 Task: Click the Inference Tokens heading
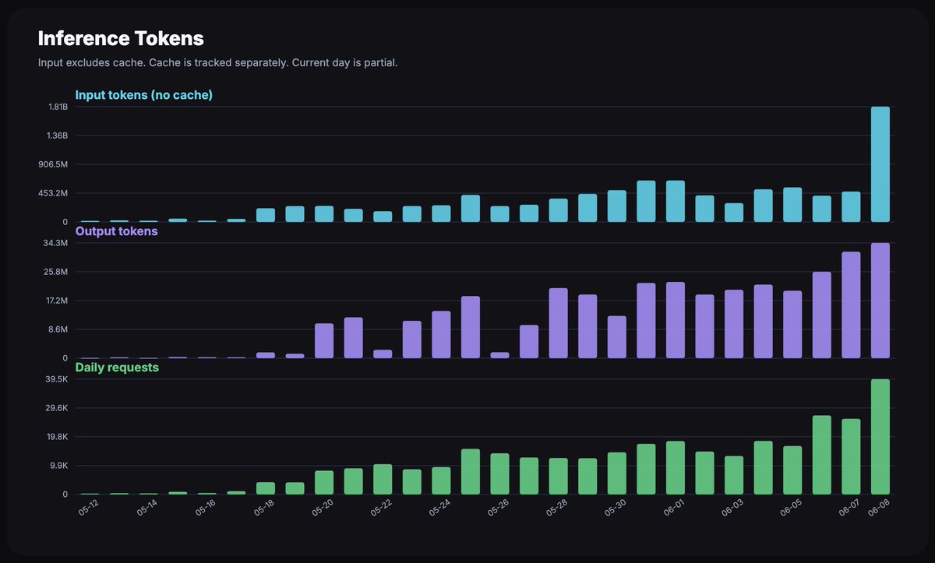click(121, 38)
